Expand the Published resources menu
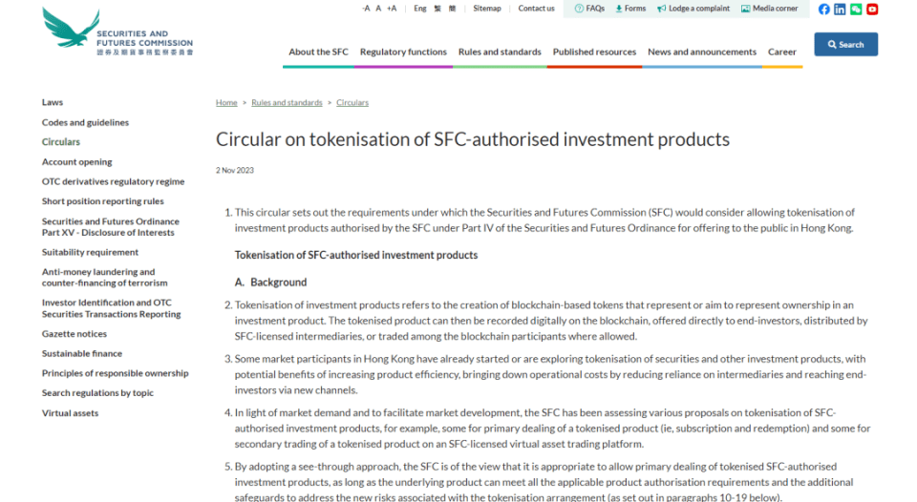 tap(594, 52)
